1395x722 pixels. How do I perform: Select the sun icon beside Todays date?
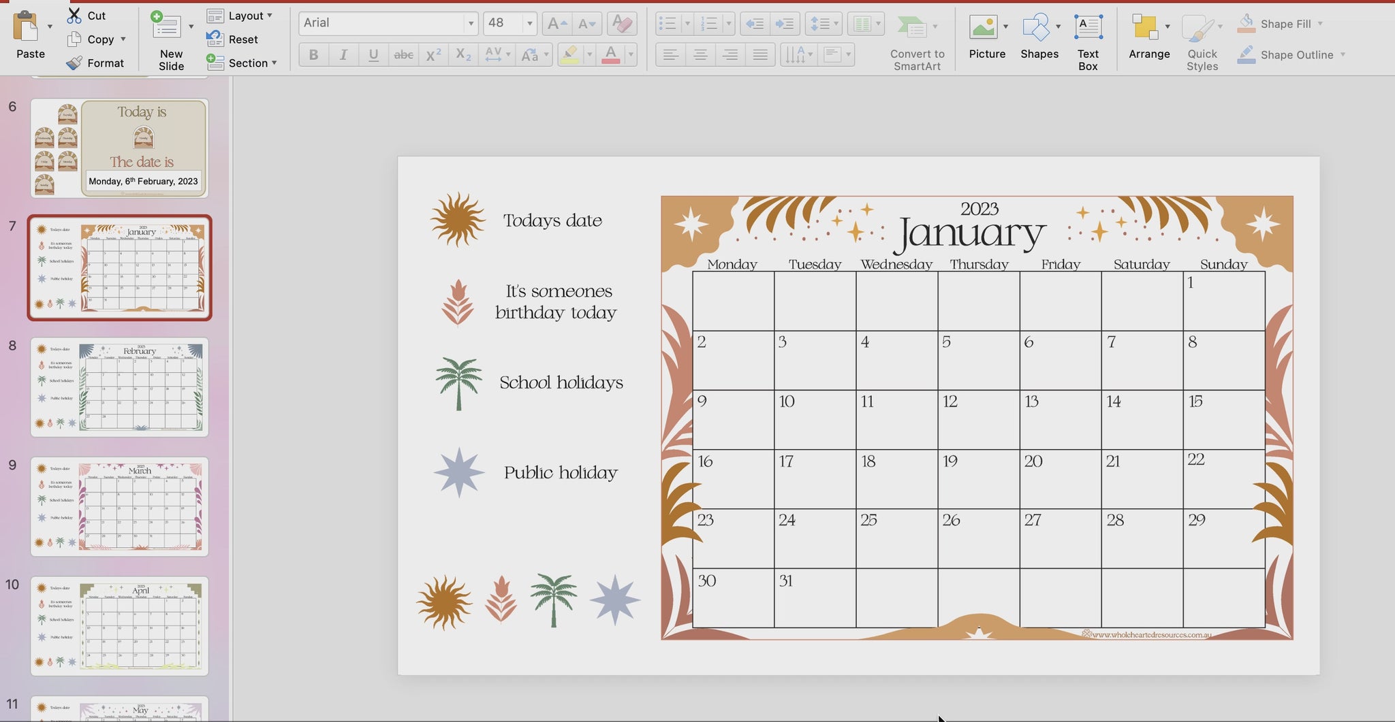pos(458,219)
